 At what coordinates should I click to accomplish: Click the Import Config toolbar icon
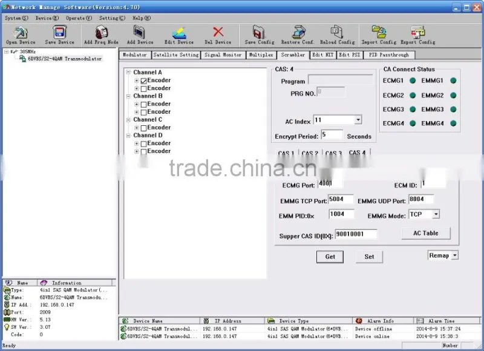point(379,35)
